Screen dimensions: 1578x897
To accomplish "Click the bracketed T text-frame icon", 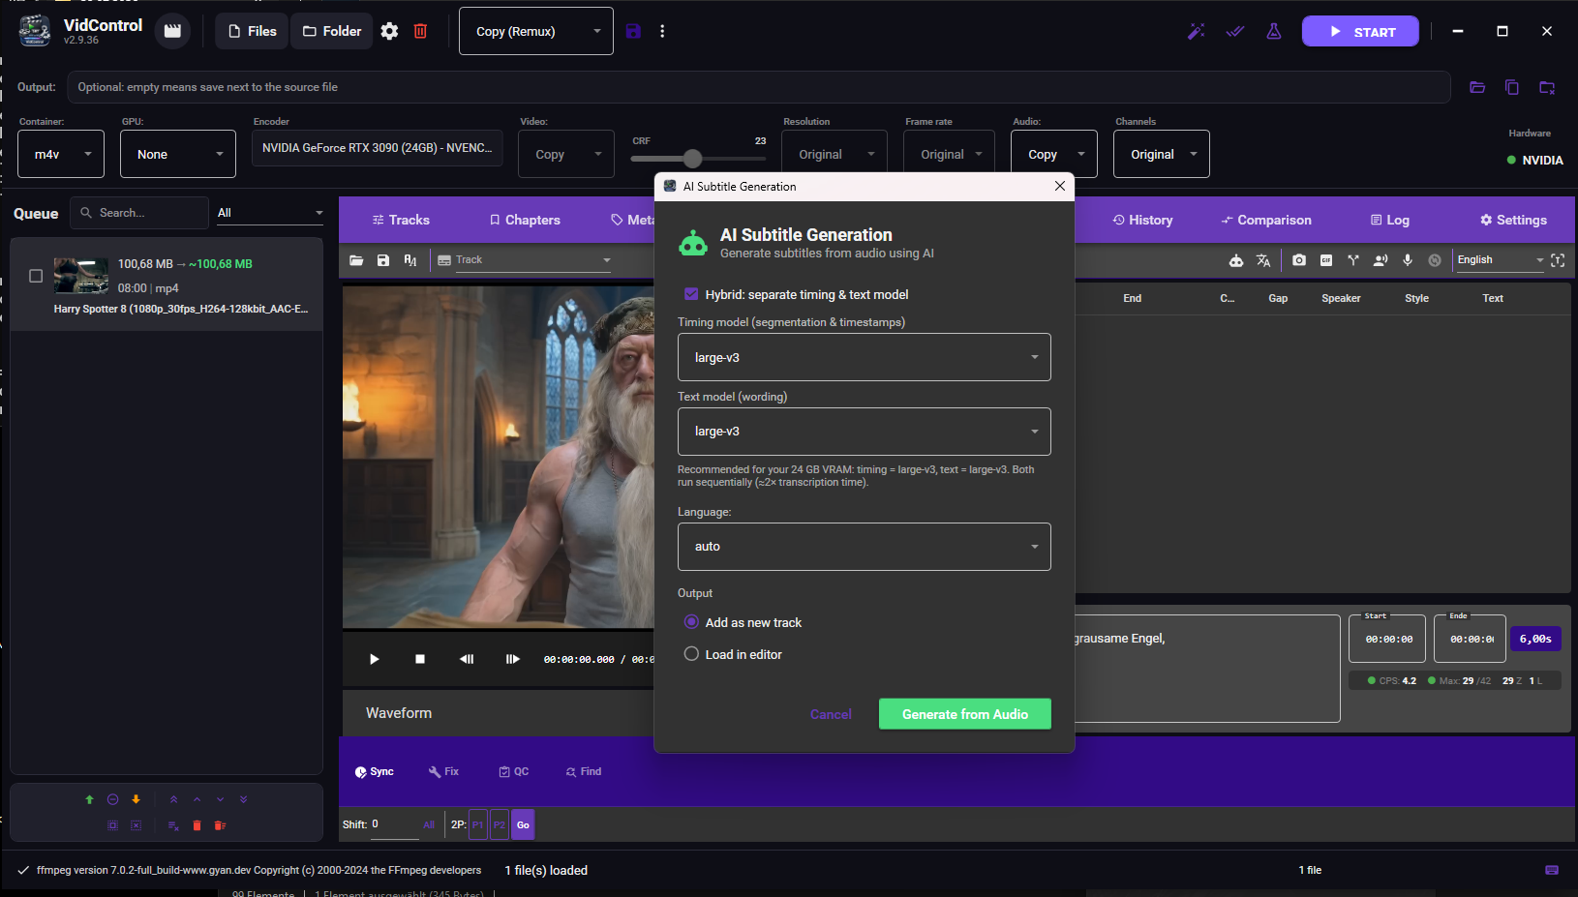I will 1558,260.
